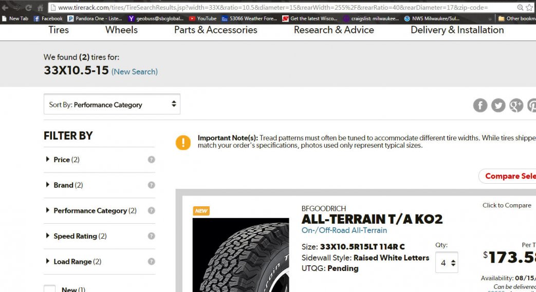The width and height of the screenshot is (536, 292).
Task: Open help icon next to Brand filter
Action: pos(152,185)
